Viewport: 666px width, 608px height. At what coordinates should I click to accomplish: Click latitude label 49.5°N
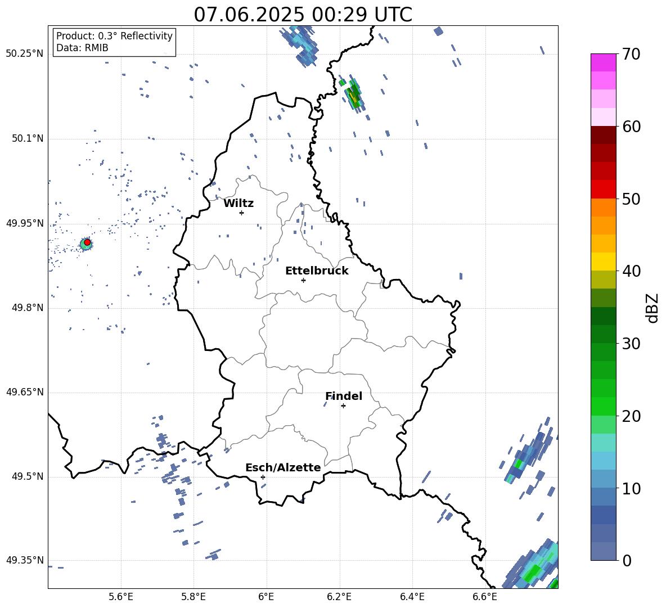[x=28, y=476]
